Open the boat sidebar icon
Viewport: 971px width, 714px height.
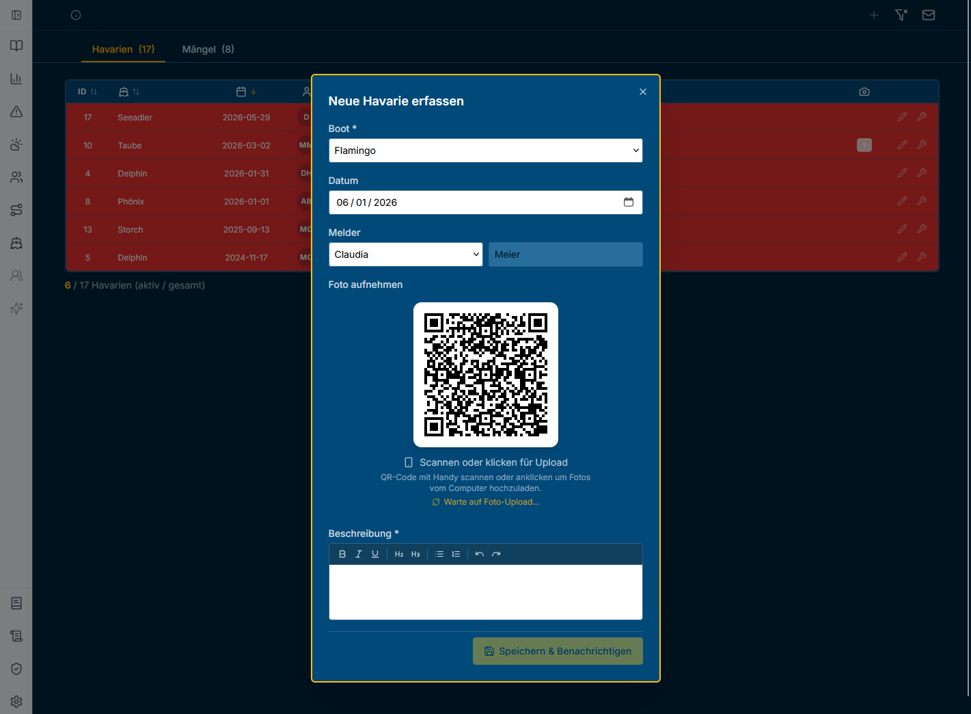(x=16, y=243)
